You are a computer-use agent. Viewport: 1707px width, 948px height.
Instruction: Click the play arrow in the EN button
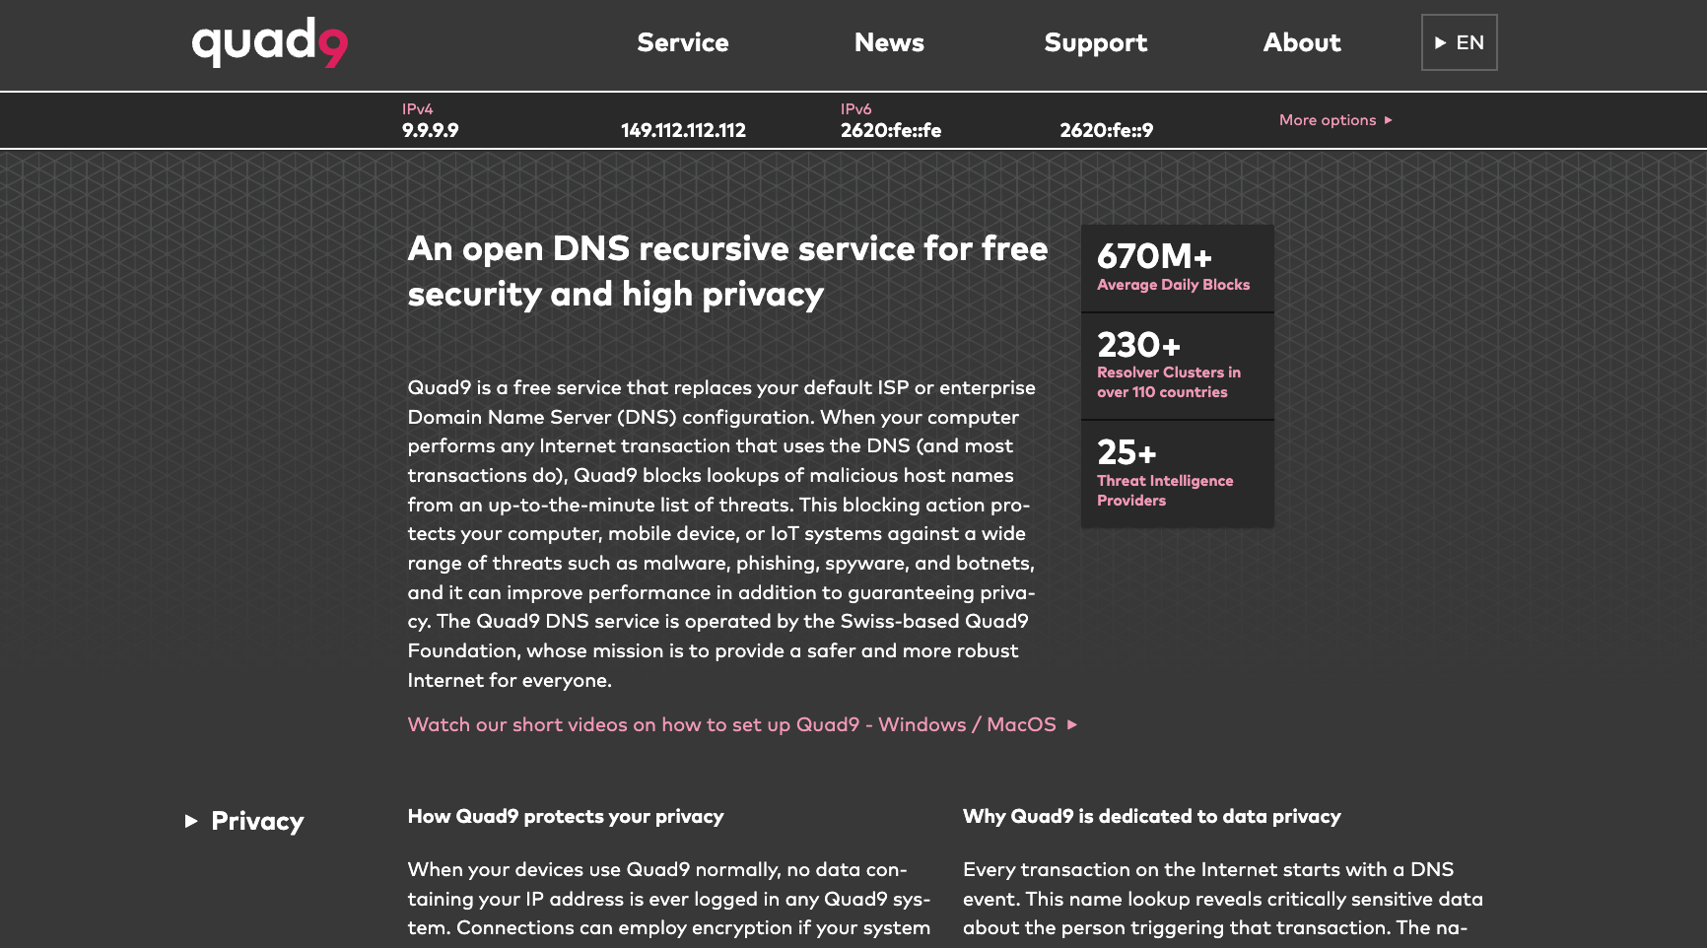(x=1440, y=43)
